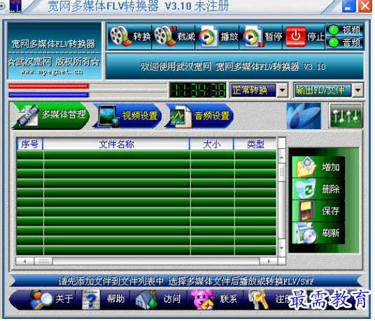The width and height of the screenshot is (375, 321).
Task: Click the horizontal scrollbar thumb
Action: pos(43,261)
